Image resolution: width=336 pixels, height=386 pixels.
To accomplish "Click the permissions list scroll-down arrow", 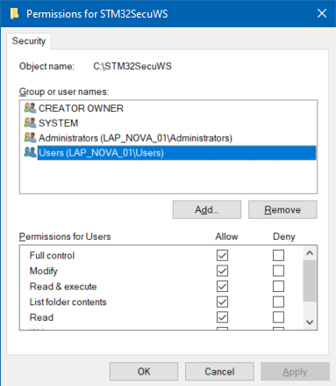I will 310,322.
